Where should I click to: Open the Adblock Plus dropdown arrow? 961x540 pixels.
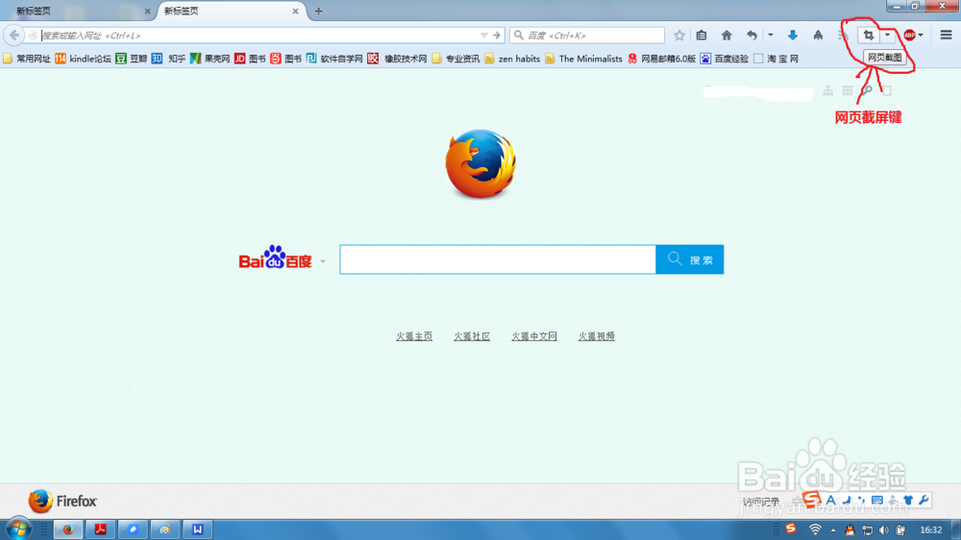point(921,36)
